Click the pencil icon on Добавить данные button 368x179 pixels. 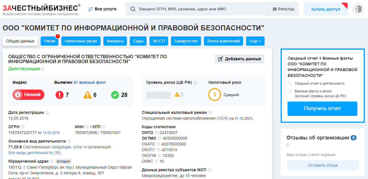click(x=221, y=59)
